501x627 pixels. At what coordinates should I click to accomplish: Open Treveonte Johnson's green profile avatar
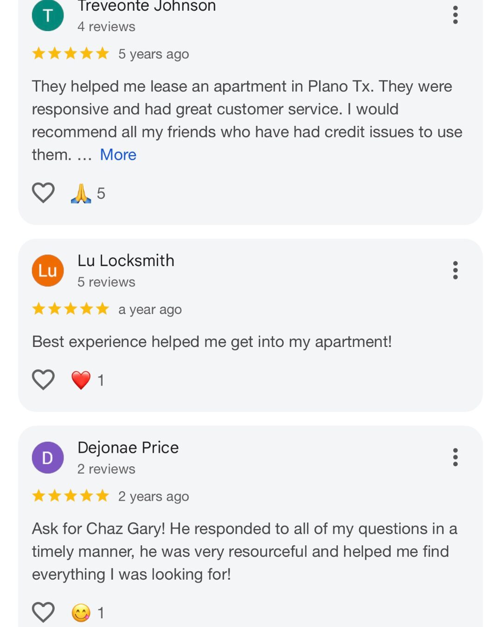(x=48, y=15)
